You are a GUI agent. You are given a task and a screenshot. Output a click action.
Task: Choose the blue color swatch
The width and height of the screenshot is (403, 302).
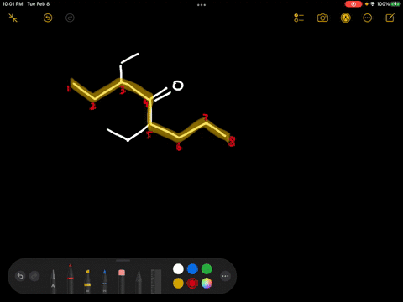192,269
